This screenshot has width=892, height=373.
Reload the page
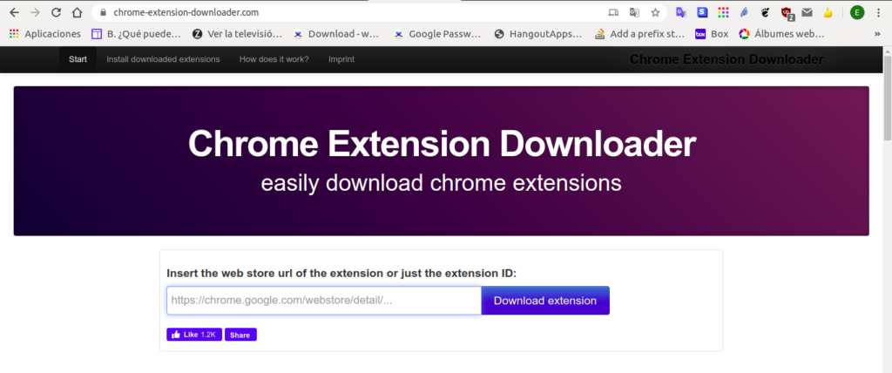pyautogui.click(x=56, y=12)
